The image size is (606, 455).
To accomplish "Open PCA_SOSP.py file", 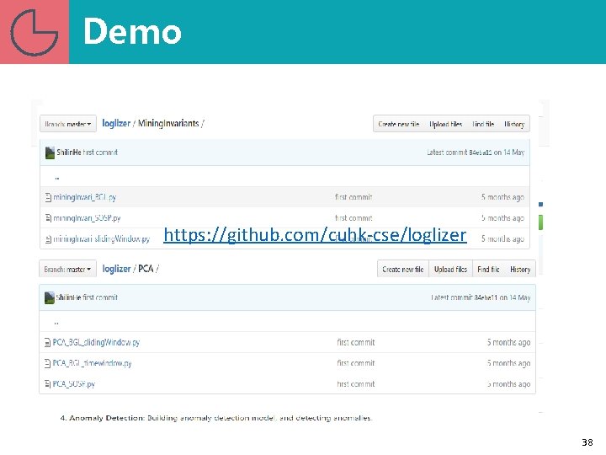I will [73, 384].
